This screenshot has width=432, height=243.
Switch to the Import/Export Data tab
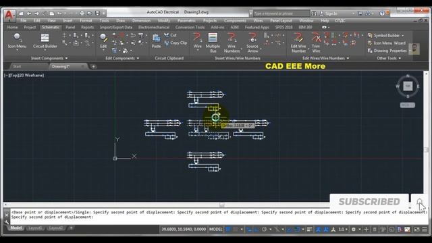[x=116, y=27]
